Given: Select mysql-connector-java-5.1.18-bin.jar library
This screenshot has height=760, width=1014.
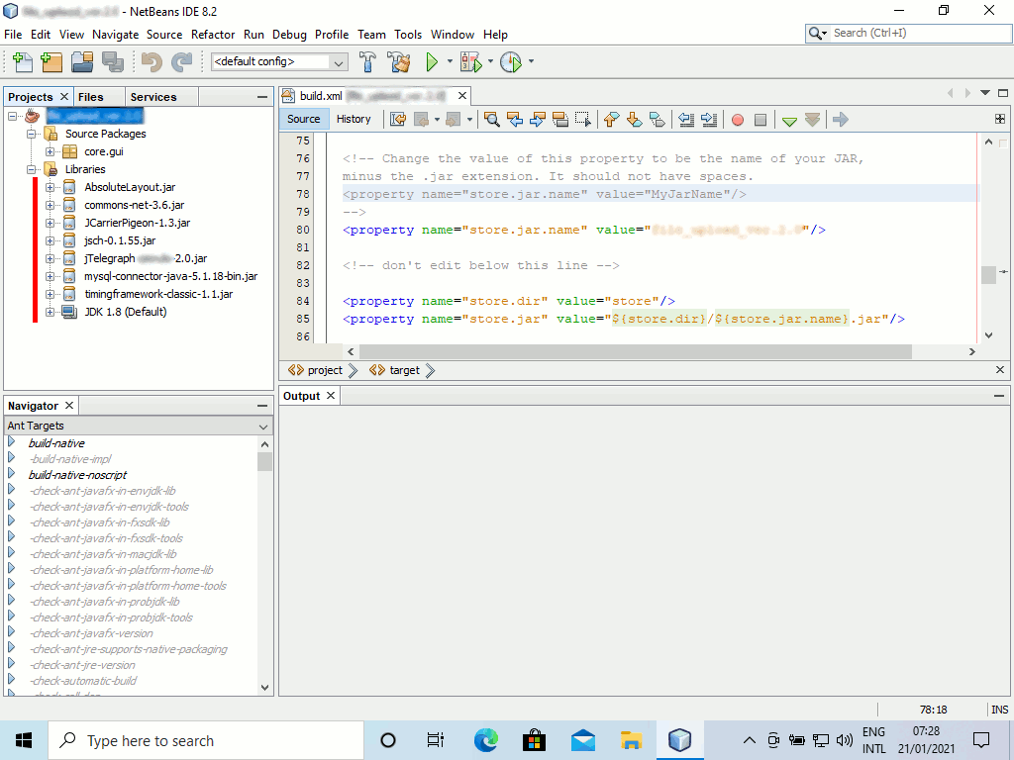Looking at the screenshot, I should (x=170, y=276).
